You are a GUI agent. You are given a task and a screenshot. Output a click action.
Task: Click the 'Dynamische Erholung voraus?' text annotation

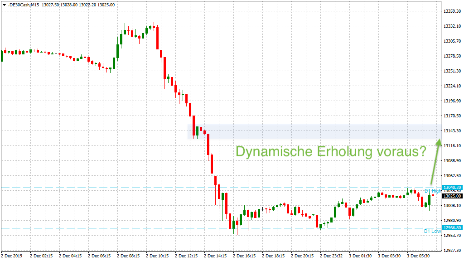[331, 152]
